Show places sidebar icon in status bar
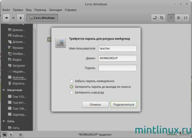This screenshot has height=138, width=192. pyautogui.click(x=5, y=135)
